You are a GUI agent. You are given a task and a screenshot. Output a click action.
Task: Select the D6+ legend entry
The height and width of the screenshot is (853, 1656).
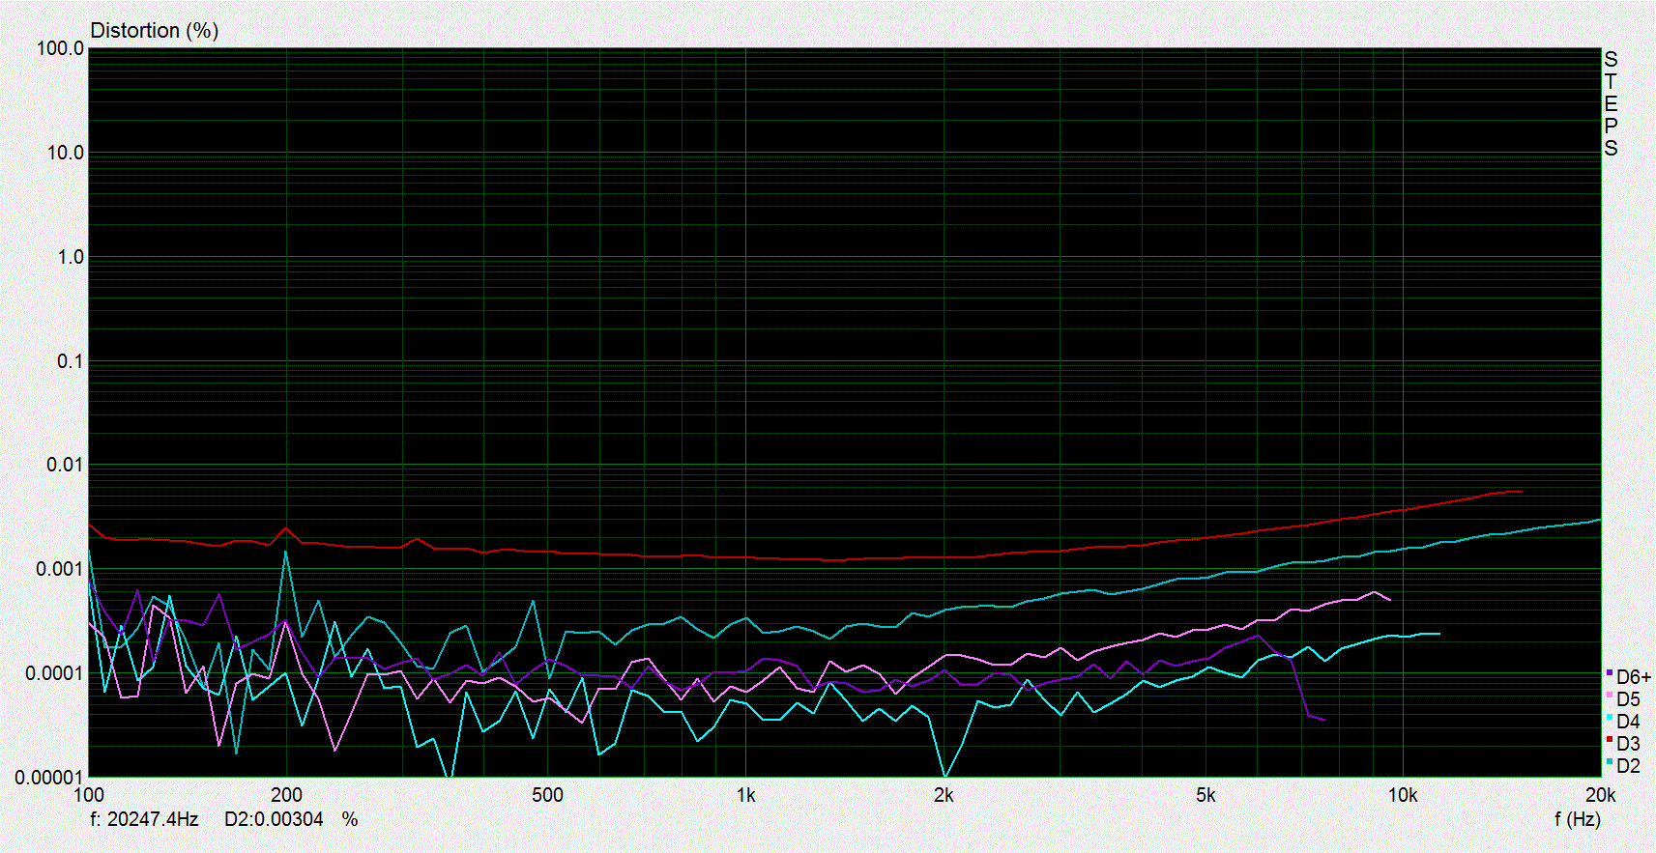(x=1628, y=677)
